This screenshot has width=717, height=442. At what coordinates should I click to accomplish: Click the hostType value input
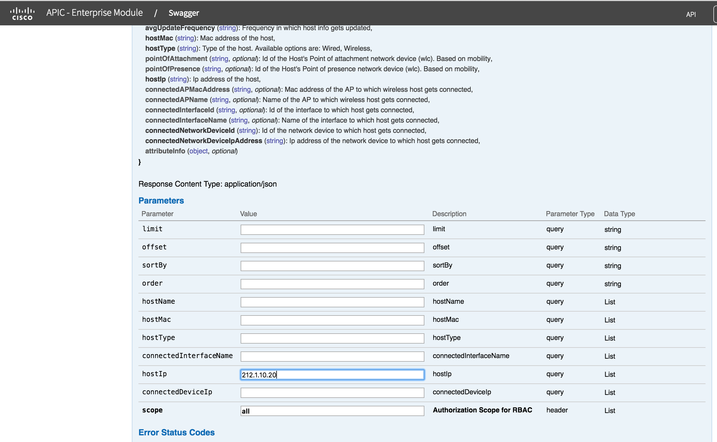[332, 338]
